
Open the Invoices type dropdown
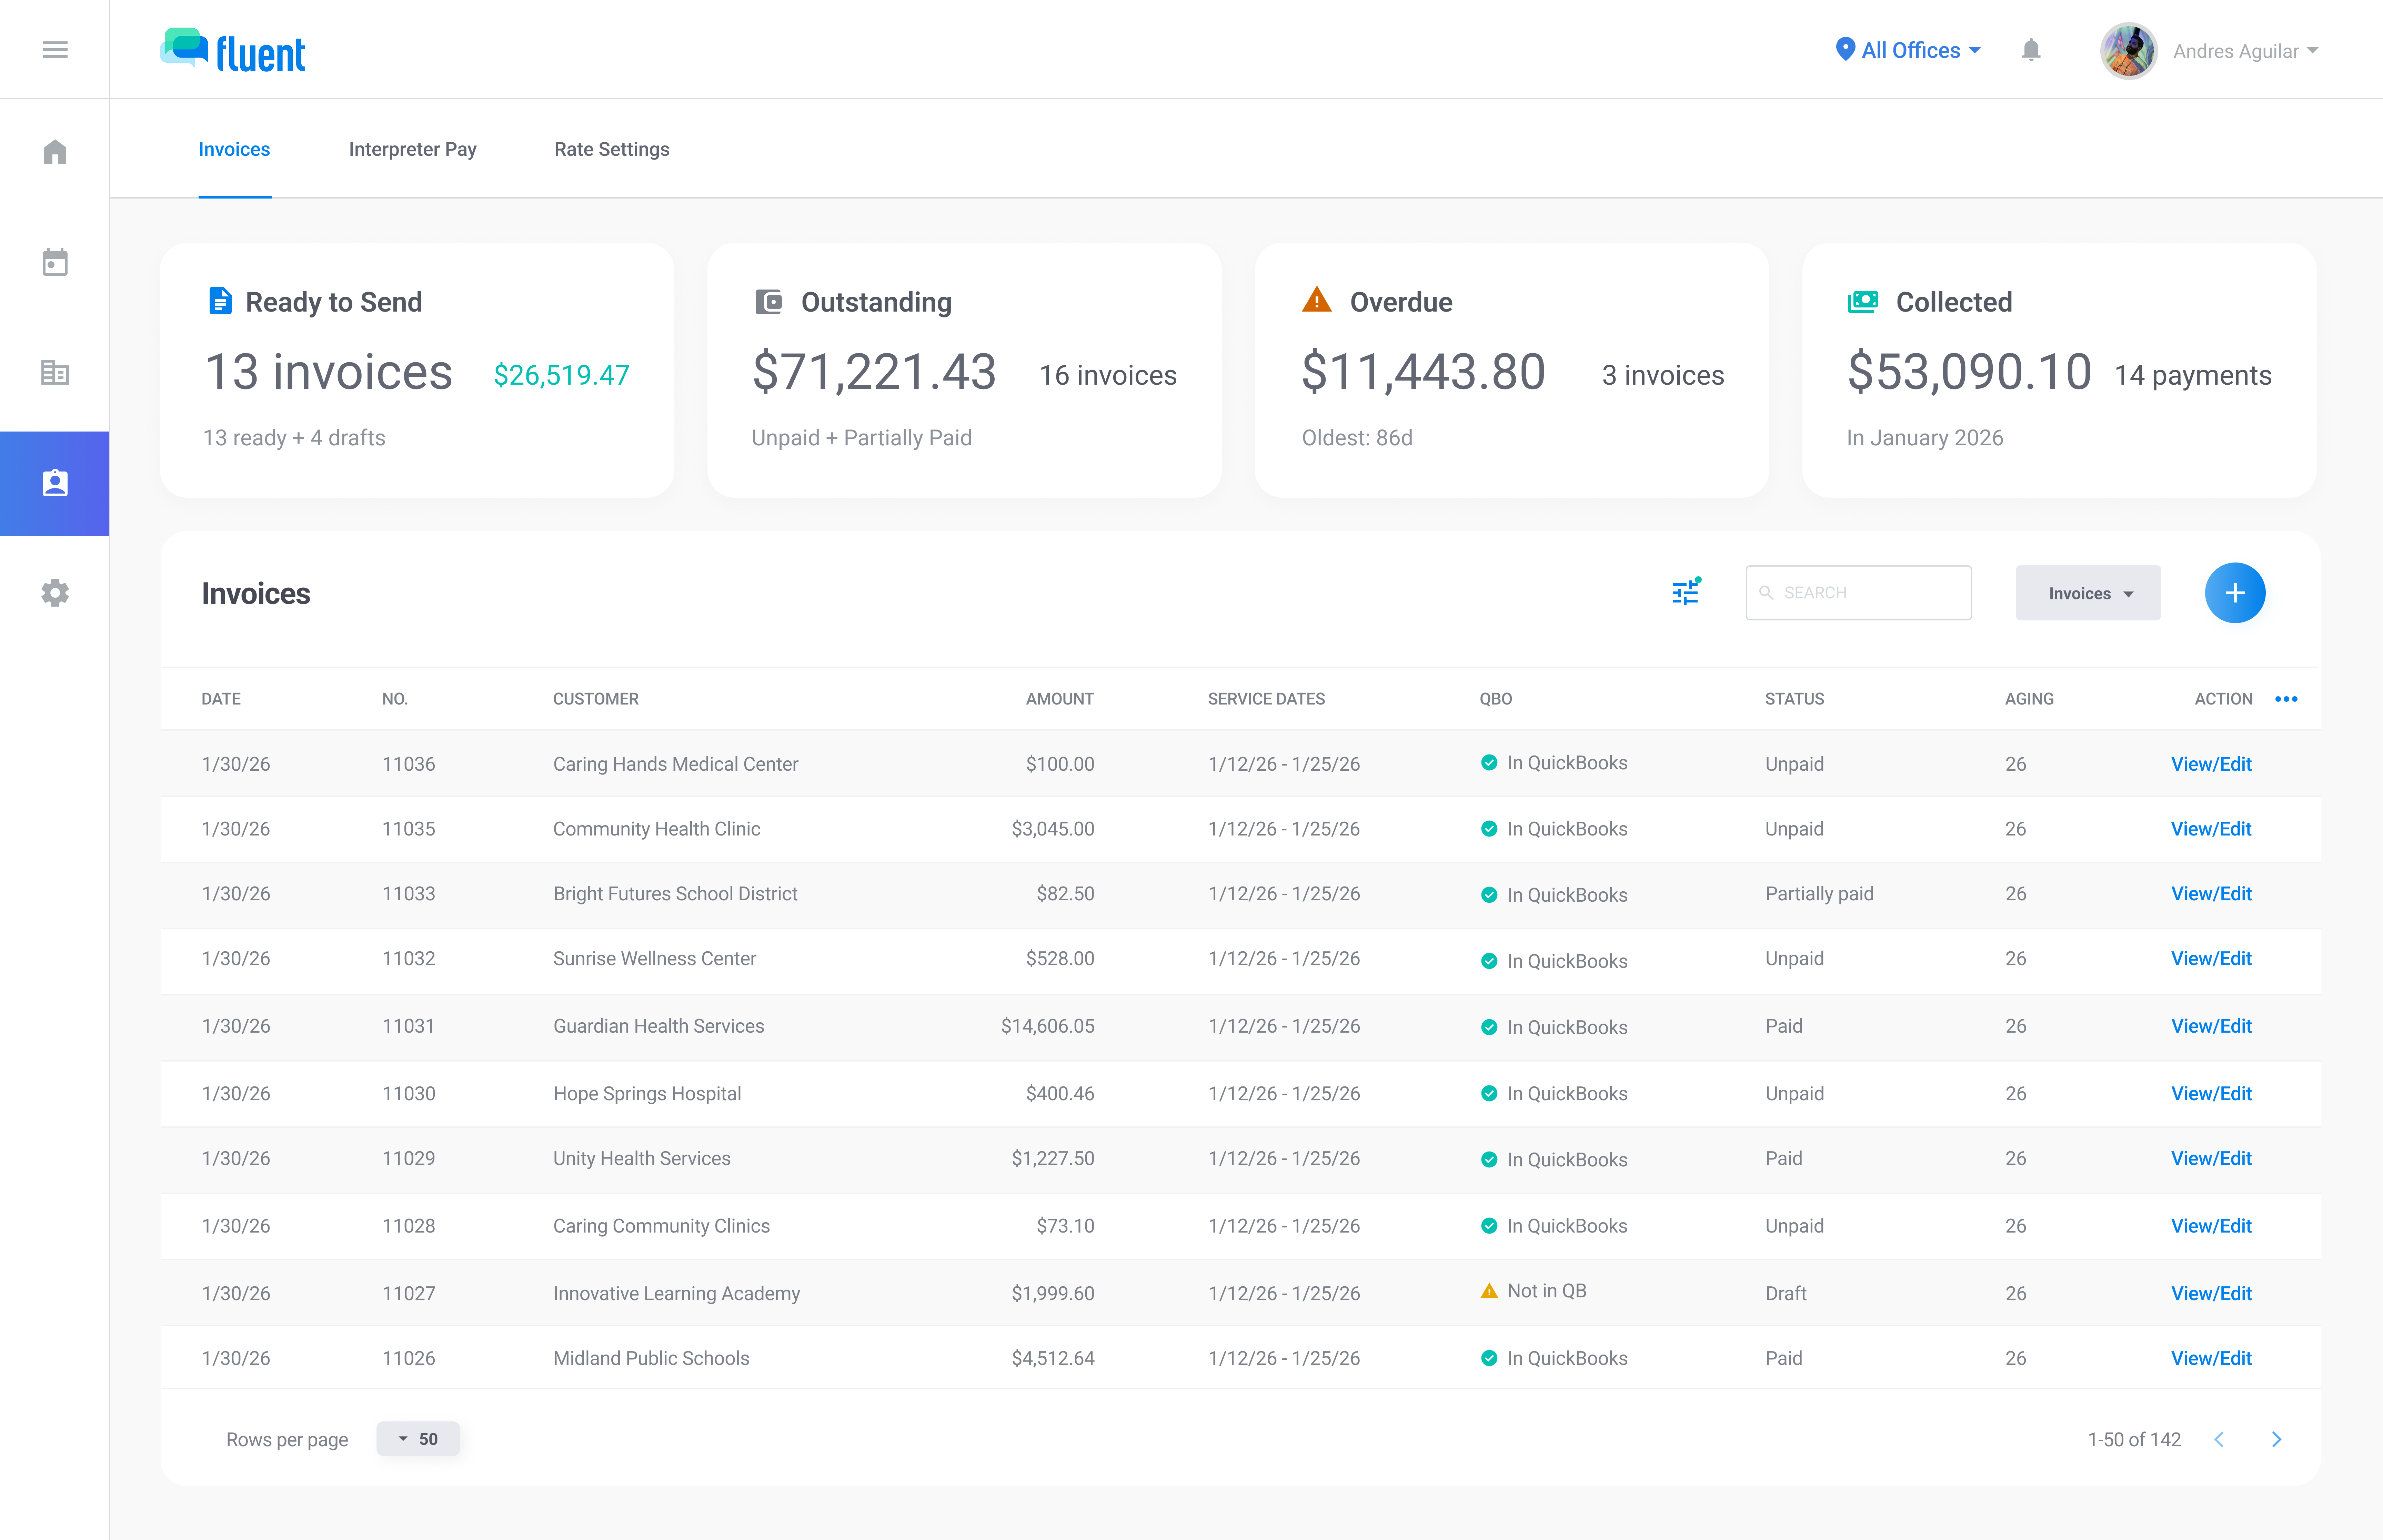(x=2088, y=592)
